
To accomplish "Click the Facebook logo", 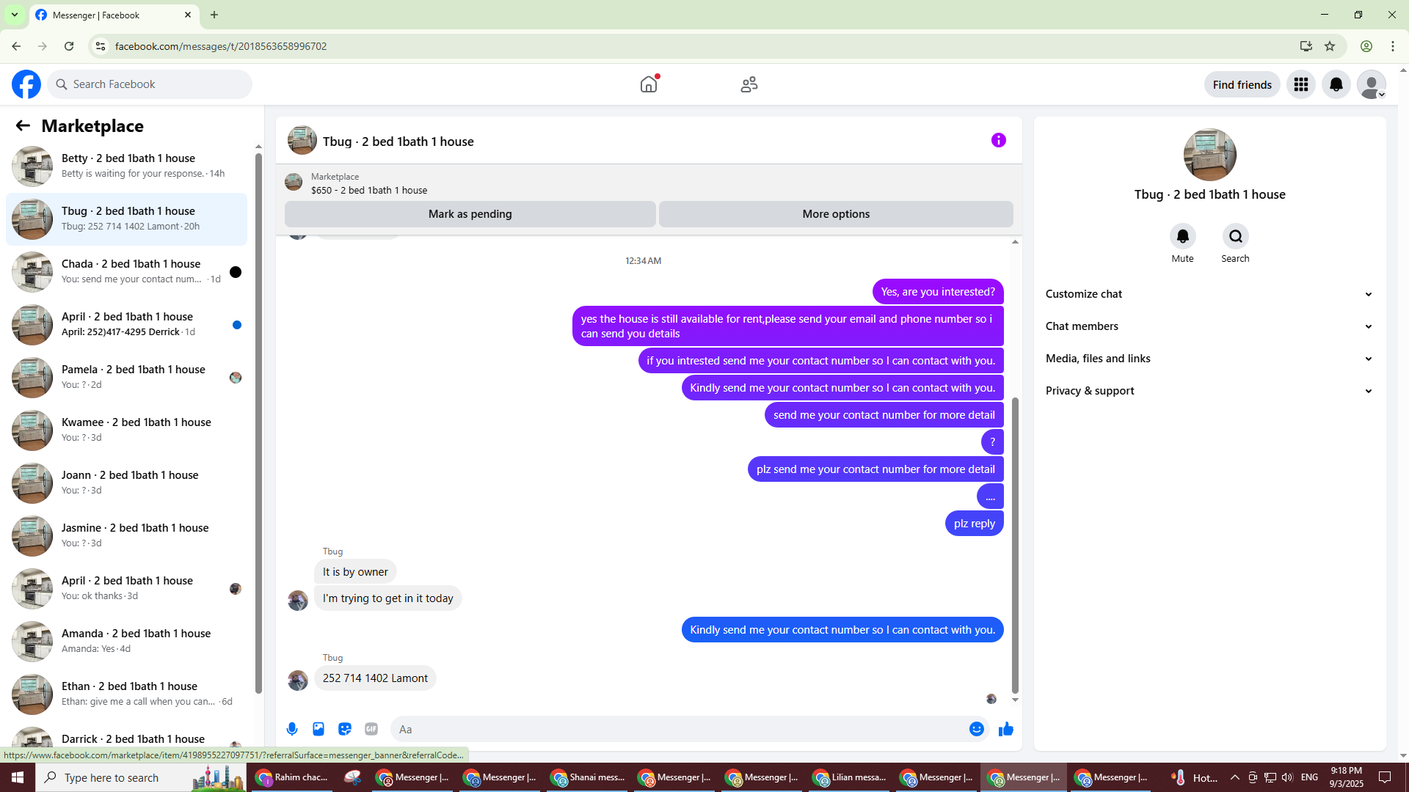I will [x=26, y=84].
